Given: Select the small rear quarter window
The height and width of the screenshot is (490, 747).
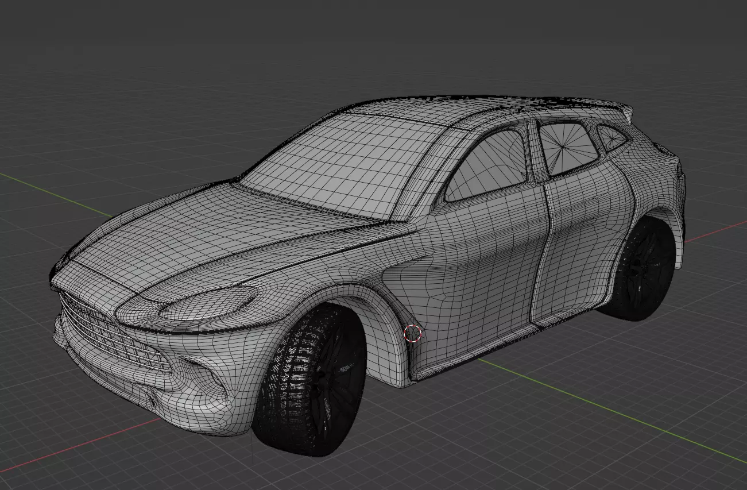Looking at the screenshot, I should (611, 138).
